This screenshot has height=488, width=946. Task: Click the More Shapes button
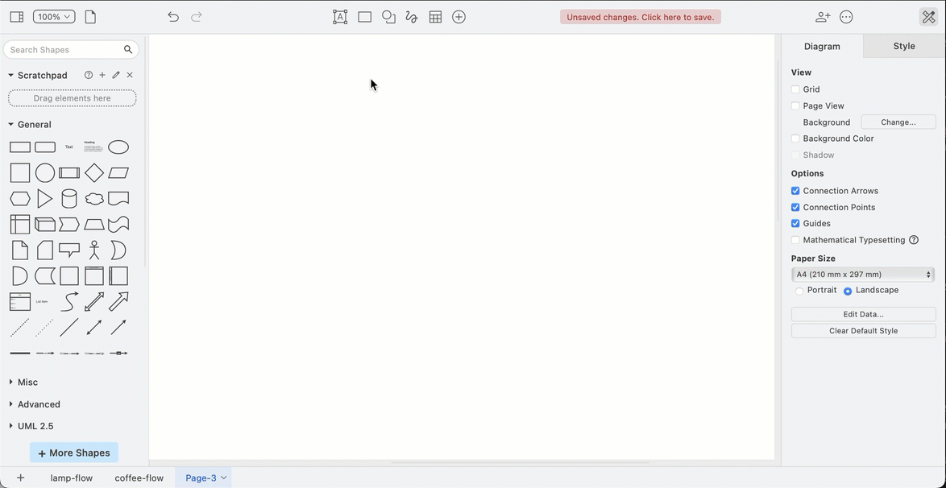pos(73,452)
